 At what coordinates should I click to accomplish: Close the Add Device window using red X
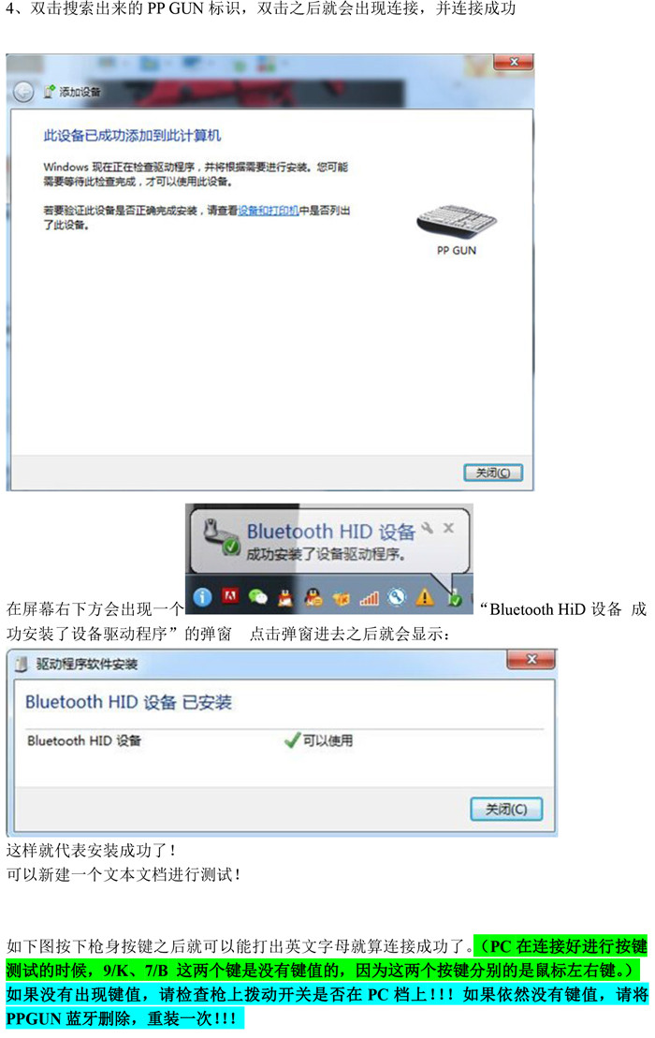514,62
